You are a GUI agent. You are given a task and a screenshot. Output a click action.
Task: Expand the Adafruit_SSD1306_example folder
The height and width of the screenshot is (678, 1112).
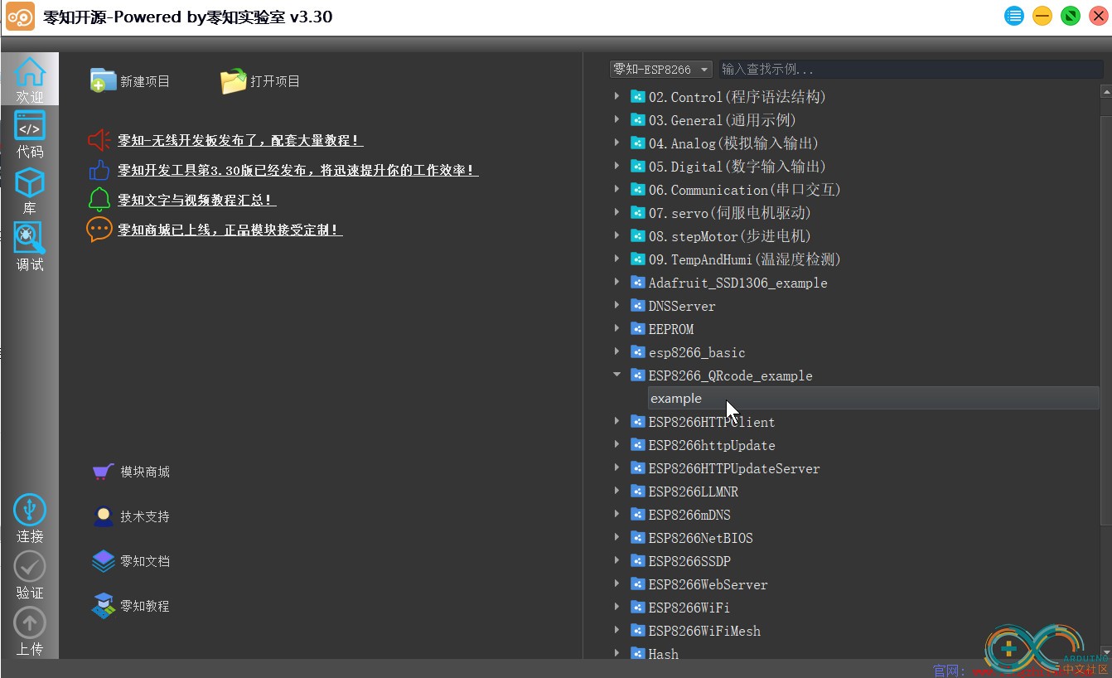click(x=616, y=282)
